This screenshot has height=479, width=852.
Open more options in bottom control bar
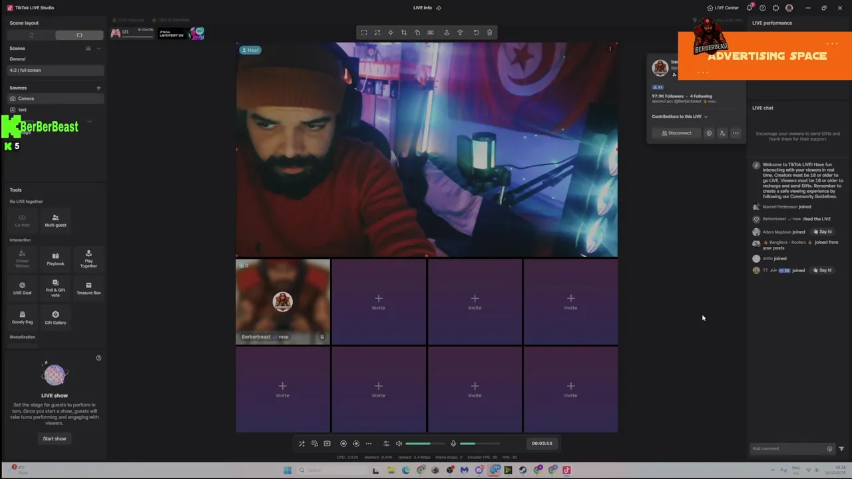pyautogui.click(x=369, y=444)
